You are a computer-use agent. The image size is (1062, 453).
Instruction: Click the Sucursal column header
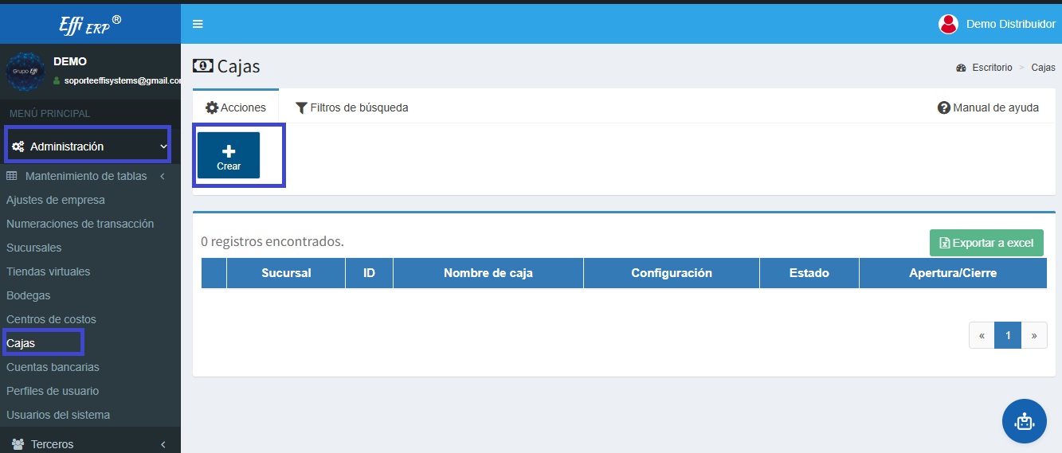point(286,273)
